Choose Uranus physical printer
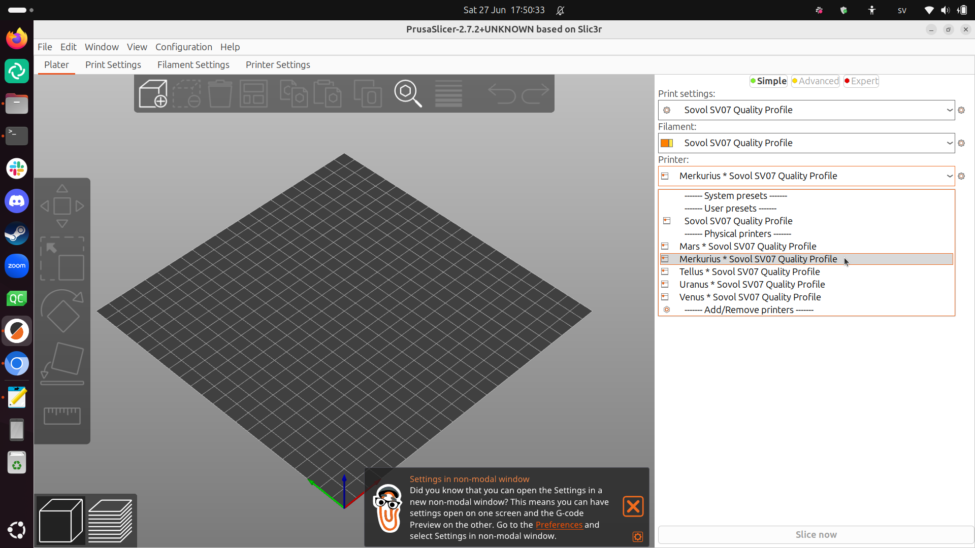The height and width of the screenshot is (548, 975). [806, 285]
